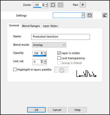Image resolution: width=110 pixels, height=115 pixels.
Task: Click the Save preset floppy disk icon
Action: (x=90, y=15)
